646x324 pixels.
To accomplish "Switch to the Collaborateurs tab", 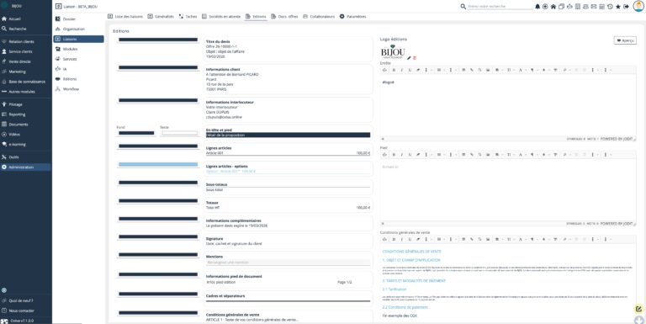I will pyautogui.click(x=319, y=17).
